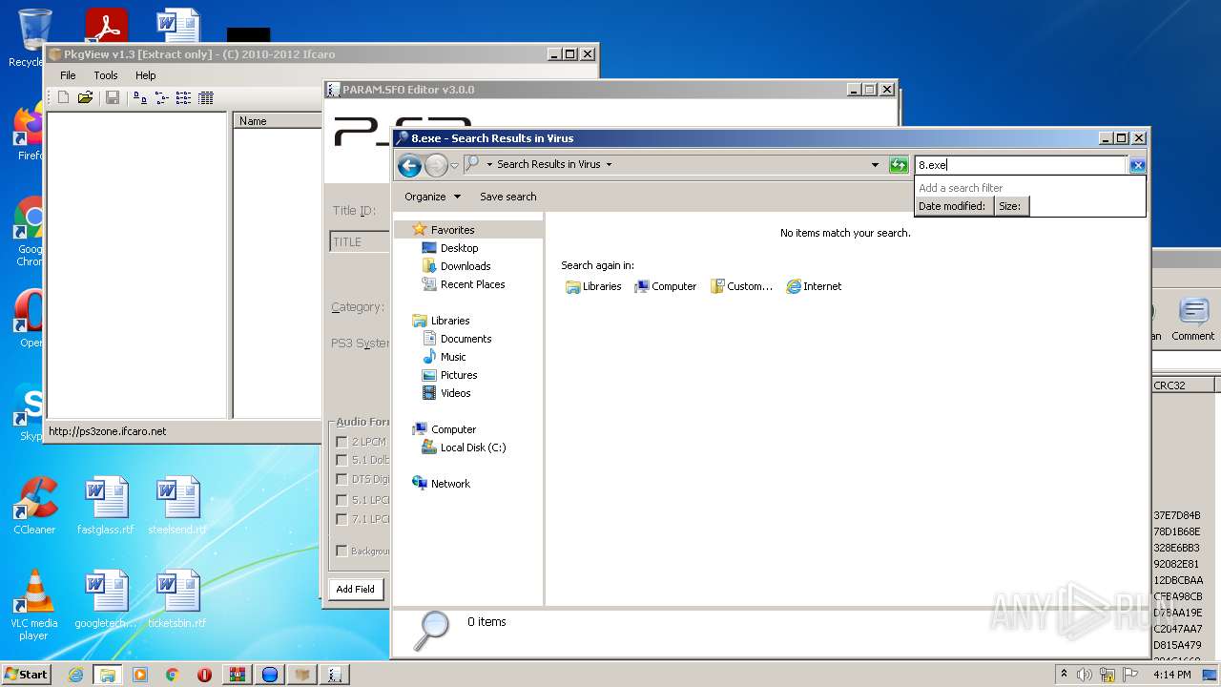Open the Help menu in PkgView

click(145, 75)
